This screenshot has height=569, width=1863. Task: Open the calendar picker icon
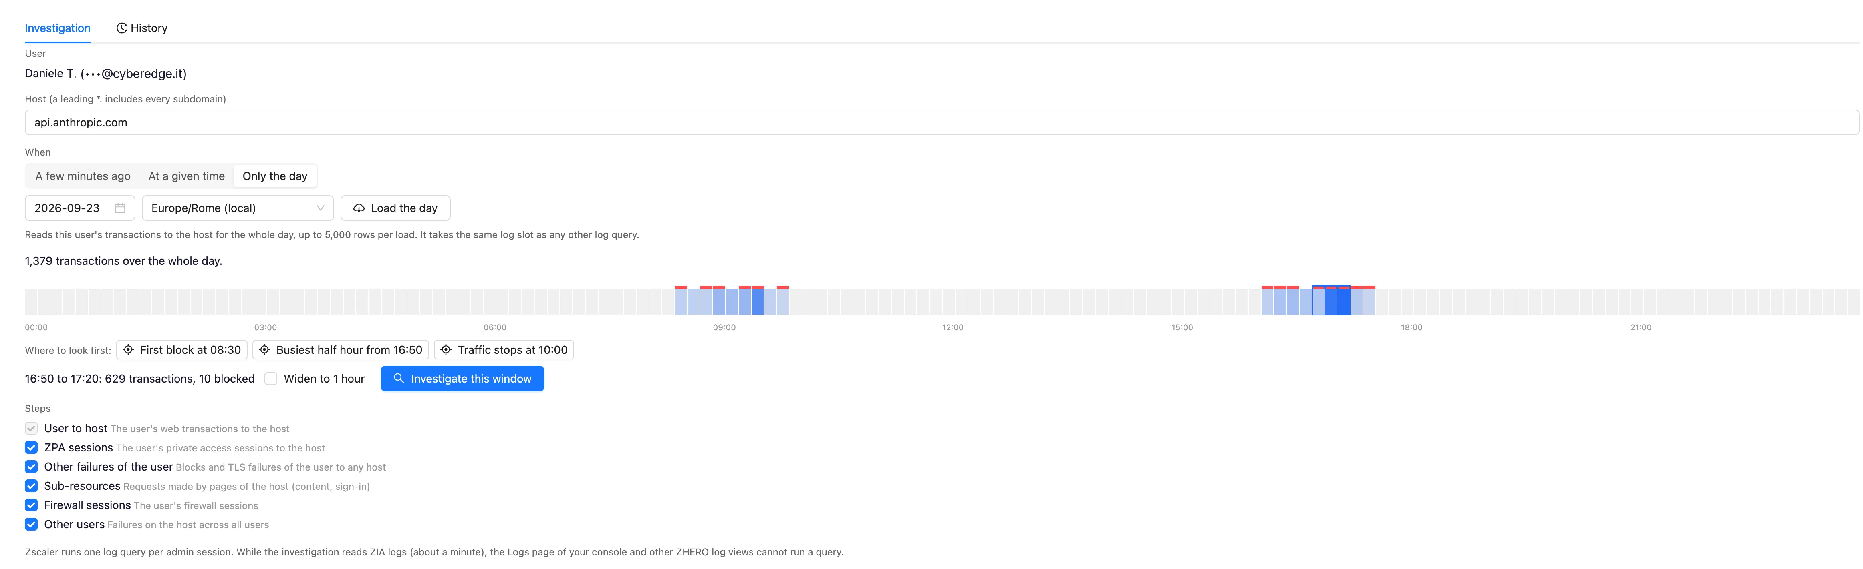coord(120,208)
